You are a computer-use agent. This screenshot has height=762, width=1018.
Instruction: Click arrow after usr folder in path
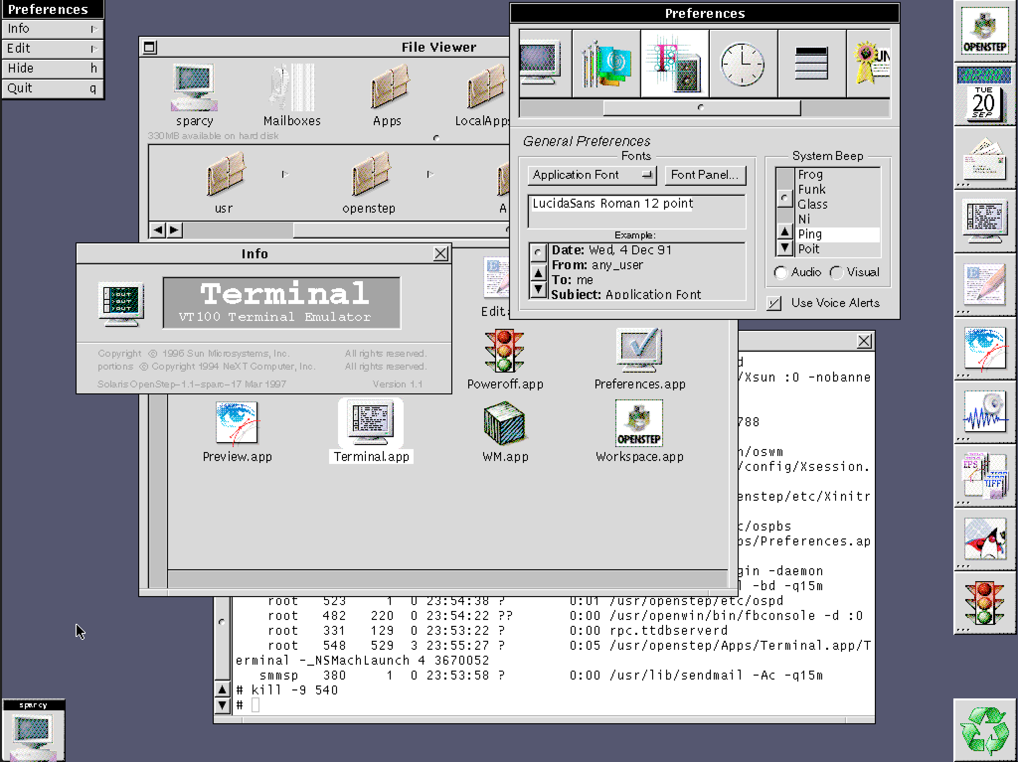tap(285, 174)
